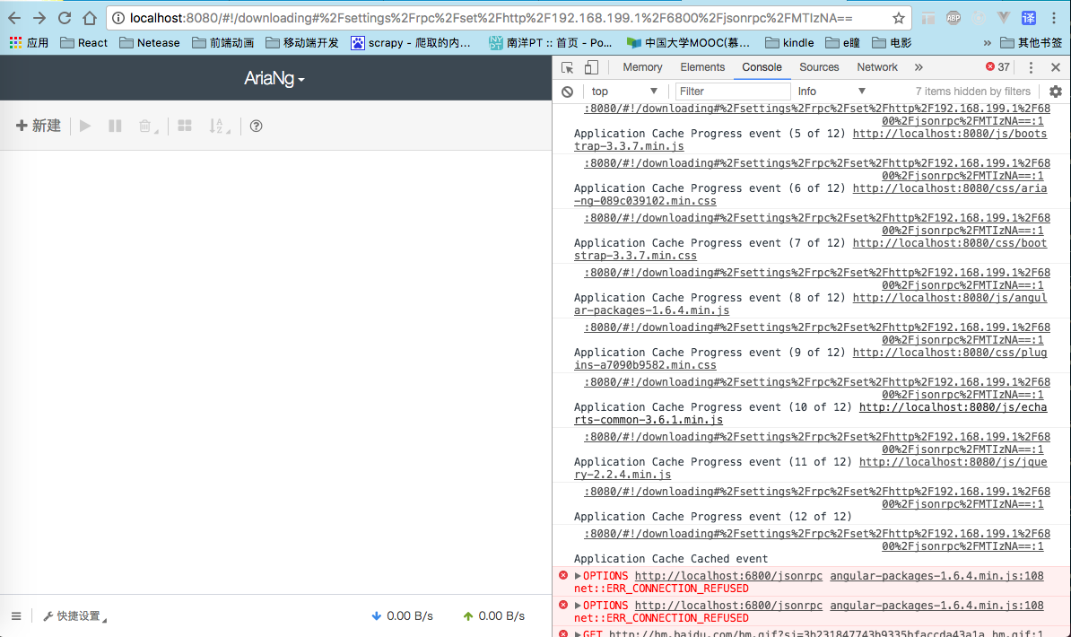Click the select-all grid icon in AriaNg
Screen dimensions: 1071x637
pos(184,126)
